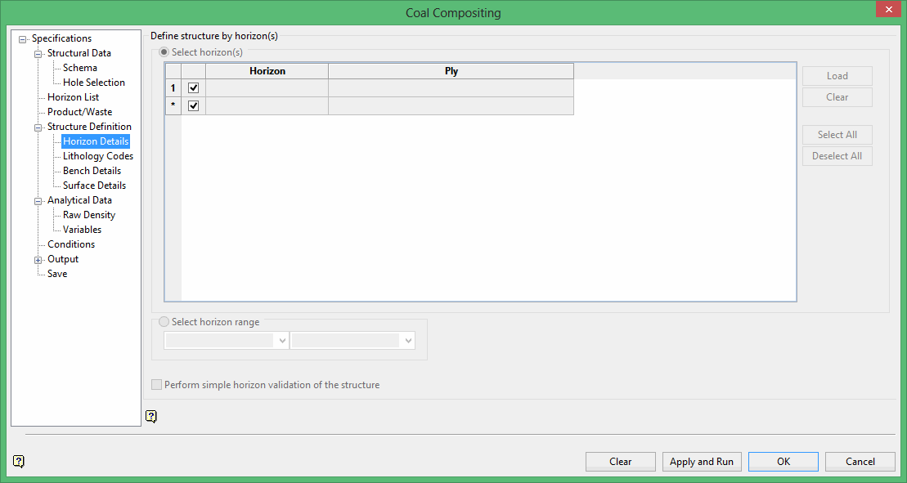Click the help icon in the bottom-left corner

click(x=19, y=462)
